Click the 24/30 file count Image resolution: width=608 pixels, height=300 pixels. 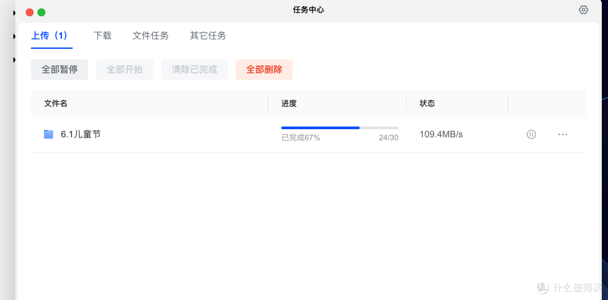click(x=388, y=138)
